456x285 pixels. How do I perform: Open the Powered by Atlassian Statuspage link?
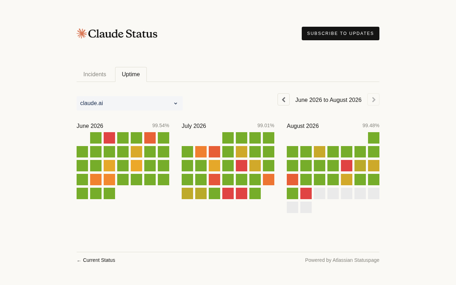tap(342, 260)
